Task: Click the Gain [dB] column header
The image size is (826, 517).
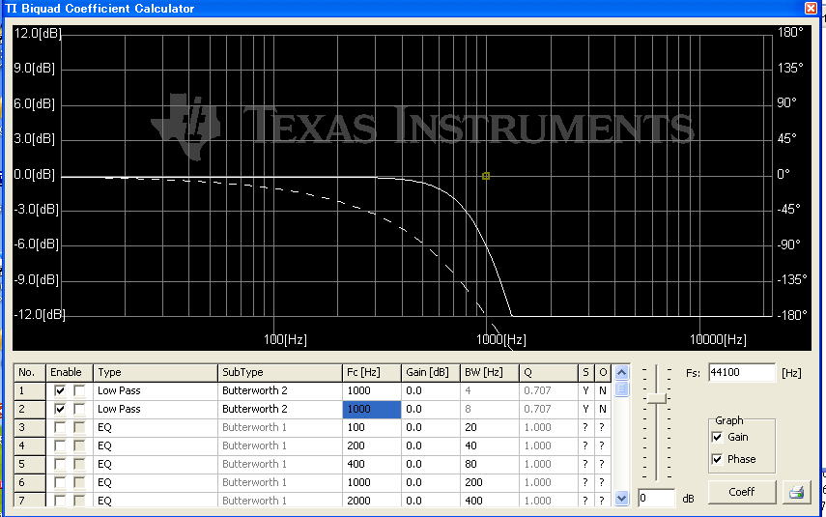Action: click(430, 373)
